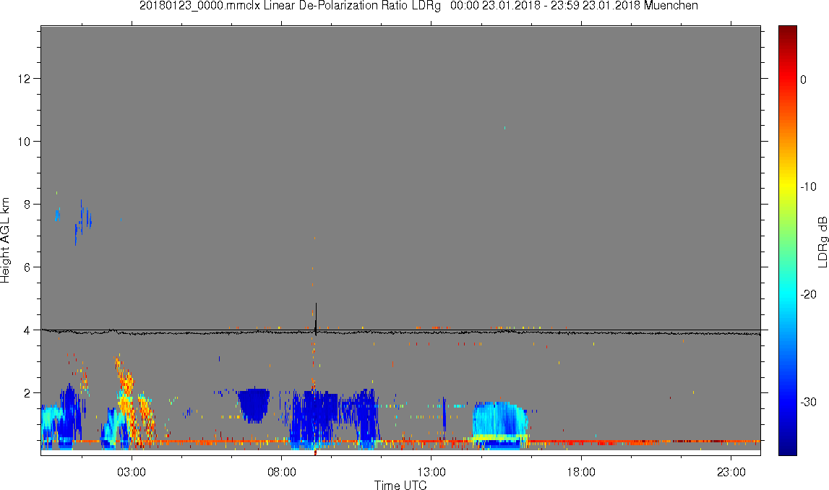Click the colorbar value 0

coord(804,79)
